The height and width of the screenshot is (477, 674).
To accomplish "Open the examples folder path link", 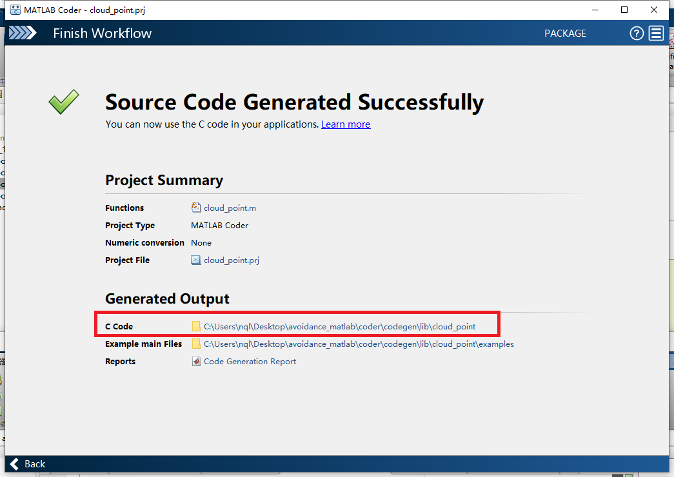I will click(359, 344).
